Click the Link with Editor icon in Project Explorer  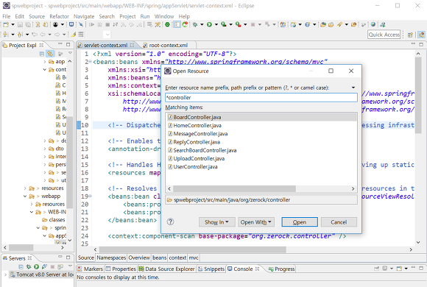coord(49,54)
